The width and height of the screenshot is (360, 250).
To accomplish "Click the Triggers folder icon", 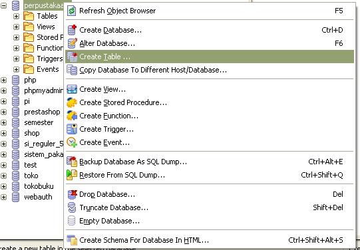I will 29,59.
